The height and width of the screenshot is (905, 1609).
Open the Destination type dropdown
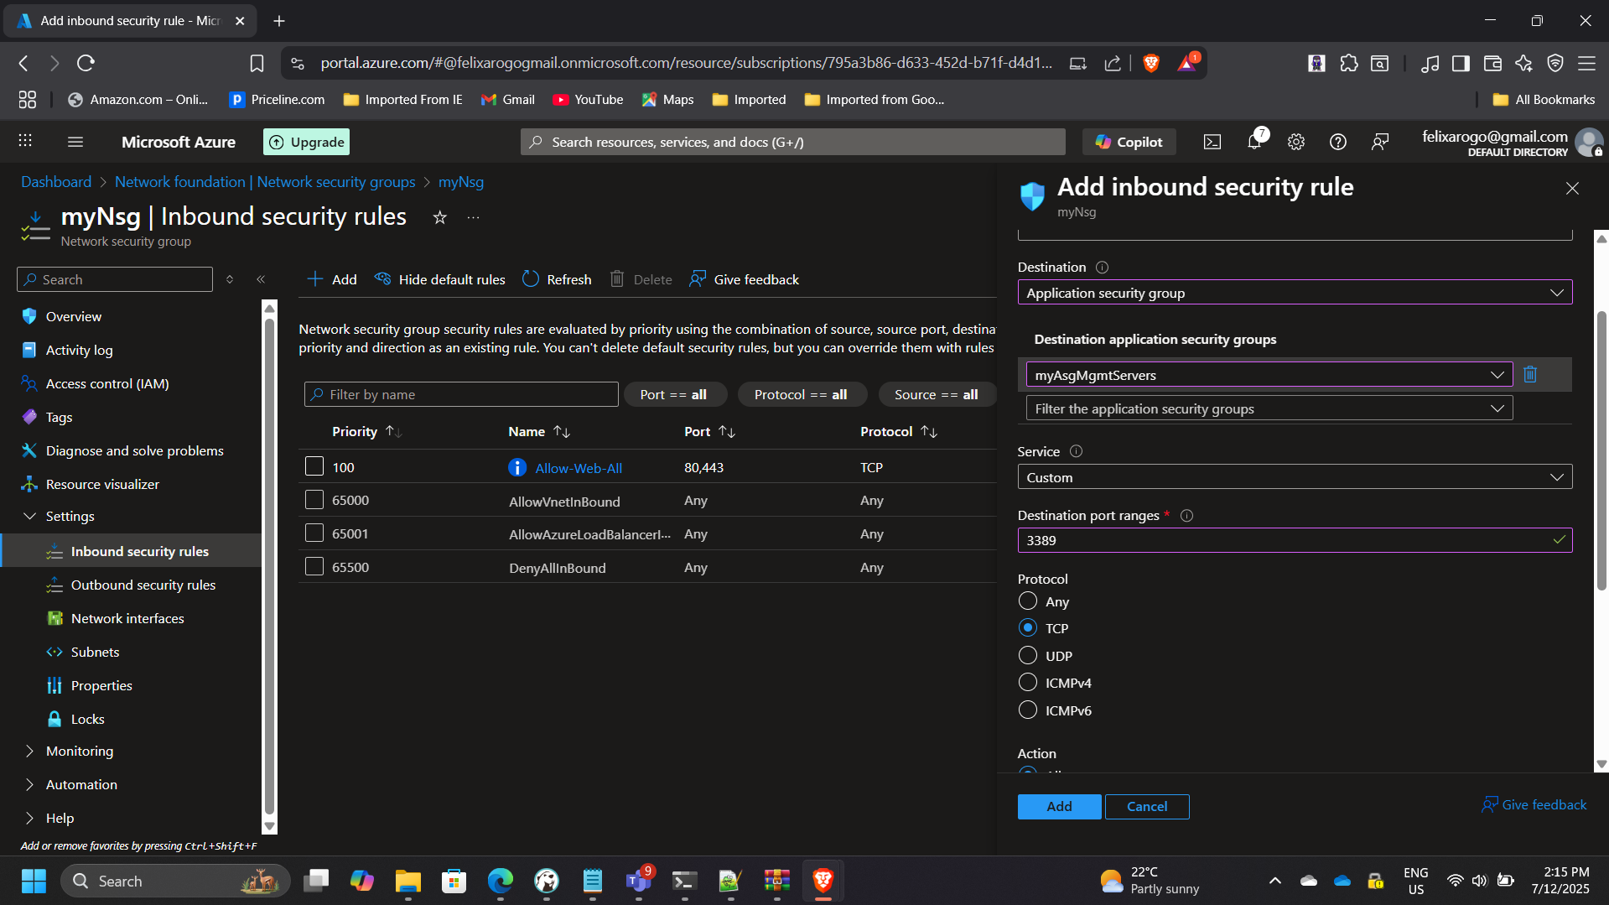point(1294,293)
